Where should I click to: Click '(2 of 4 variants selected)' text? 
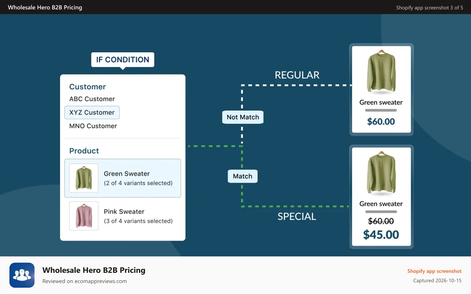pos(138,183)
